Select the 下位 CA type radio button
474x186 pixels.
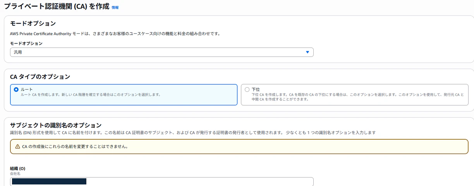tap(247, 90)
